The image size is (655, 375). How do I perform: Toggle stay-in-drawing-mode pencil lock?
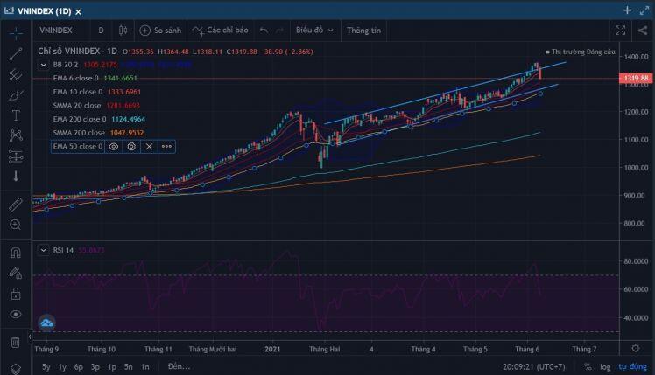pyautogui.click(x=16, y=274)
